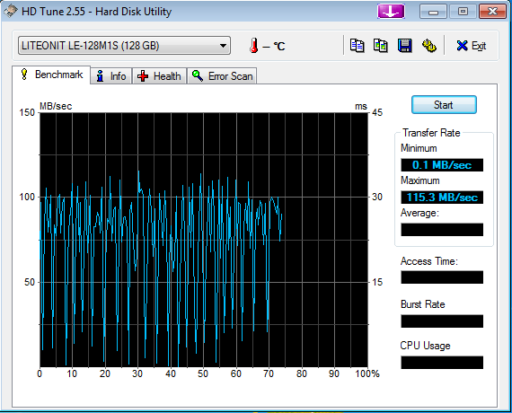Select the Error Scan tab
This screenshot has width=512, height=413.
222,76
